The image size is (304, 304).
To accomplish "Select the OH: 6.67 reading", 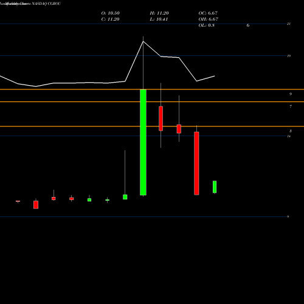I will coord(209,19).
